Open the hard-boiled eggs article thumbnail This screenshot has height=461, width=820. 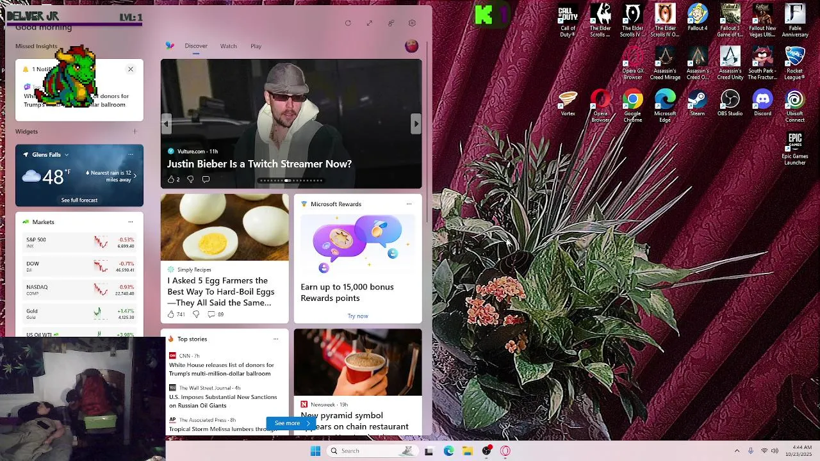(225, 227)
